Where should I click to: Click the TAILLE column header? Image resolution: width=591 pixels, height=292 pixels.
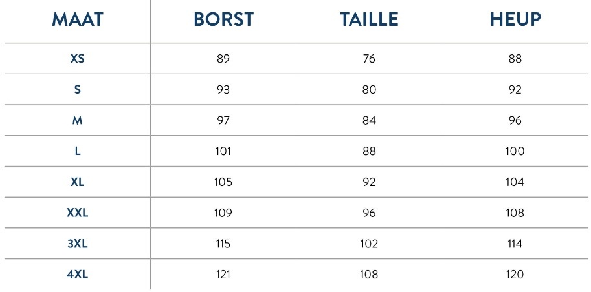[x=369, y=20]
